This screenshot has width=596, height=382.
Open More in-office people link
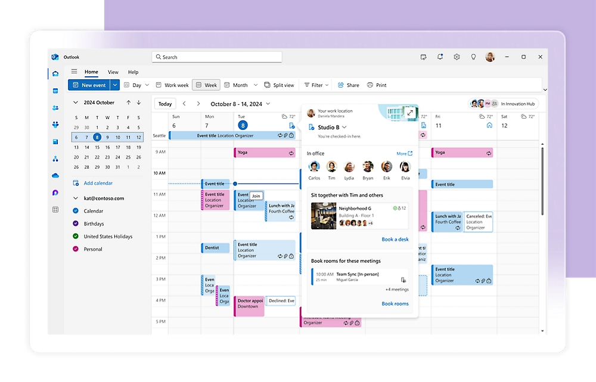click(x=404, y=154)
